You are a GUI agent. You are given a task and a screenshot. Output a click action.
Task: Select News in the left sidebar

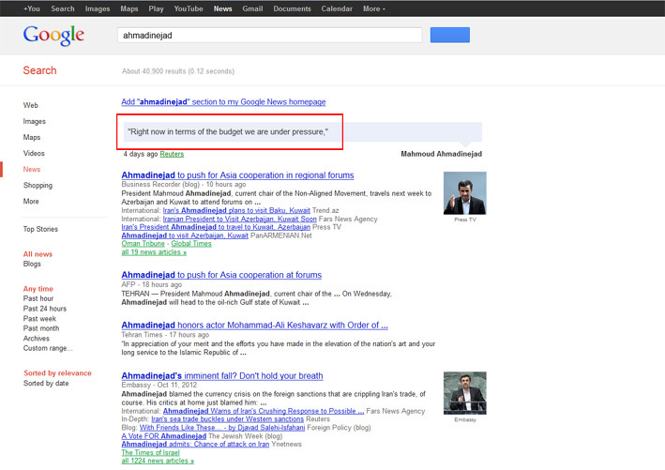32,169
